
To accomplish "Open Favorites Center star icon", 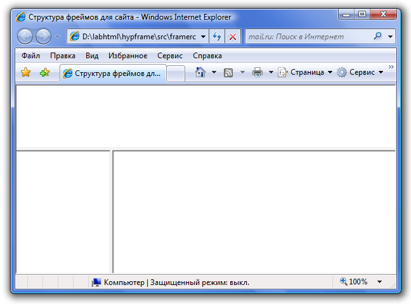I will 25,72.
